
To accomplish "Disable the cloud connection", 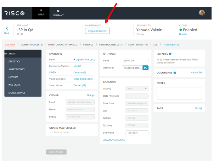I will 183,34.
